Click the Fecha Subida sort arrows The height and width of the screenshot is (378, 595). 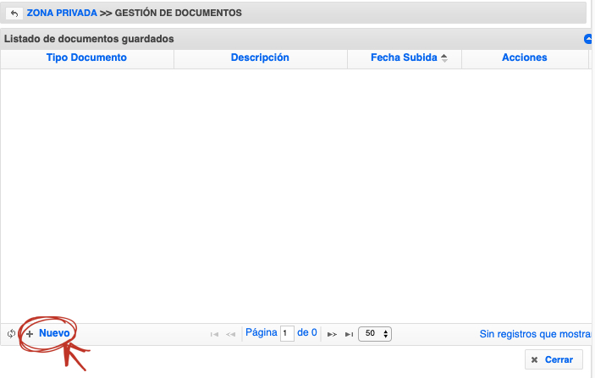[444, 58]
